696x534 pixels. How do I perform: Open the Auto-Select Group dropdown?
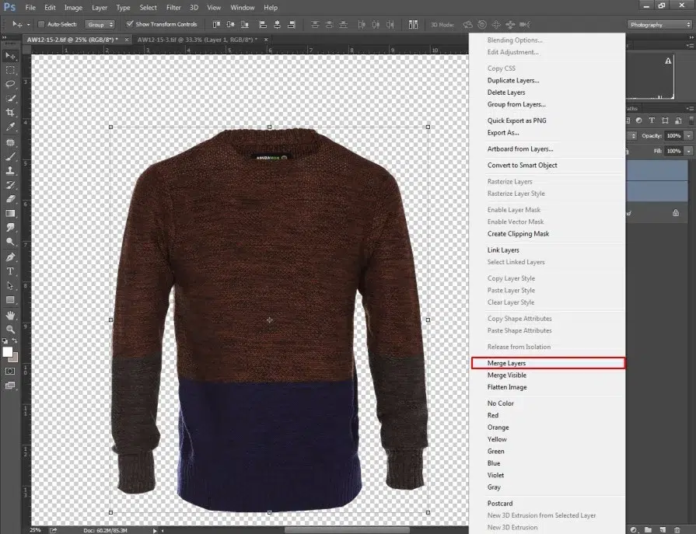[100, 24]
